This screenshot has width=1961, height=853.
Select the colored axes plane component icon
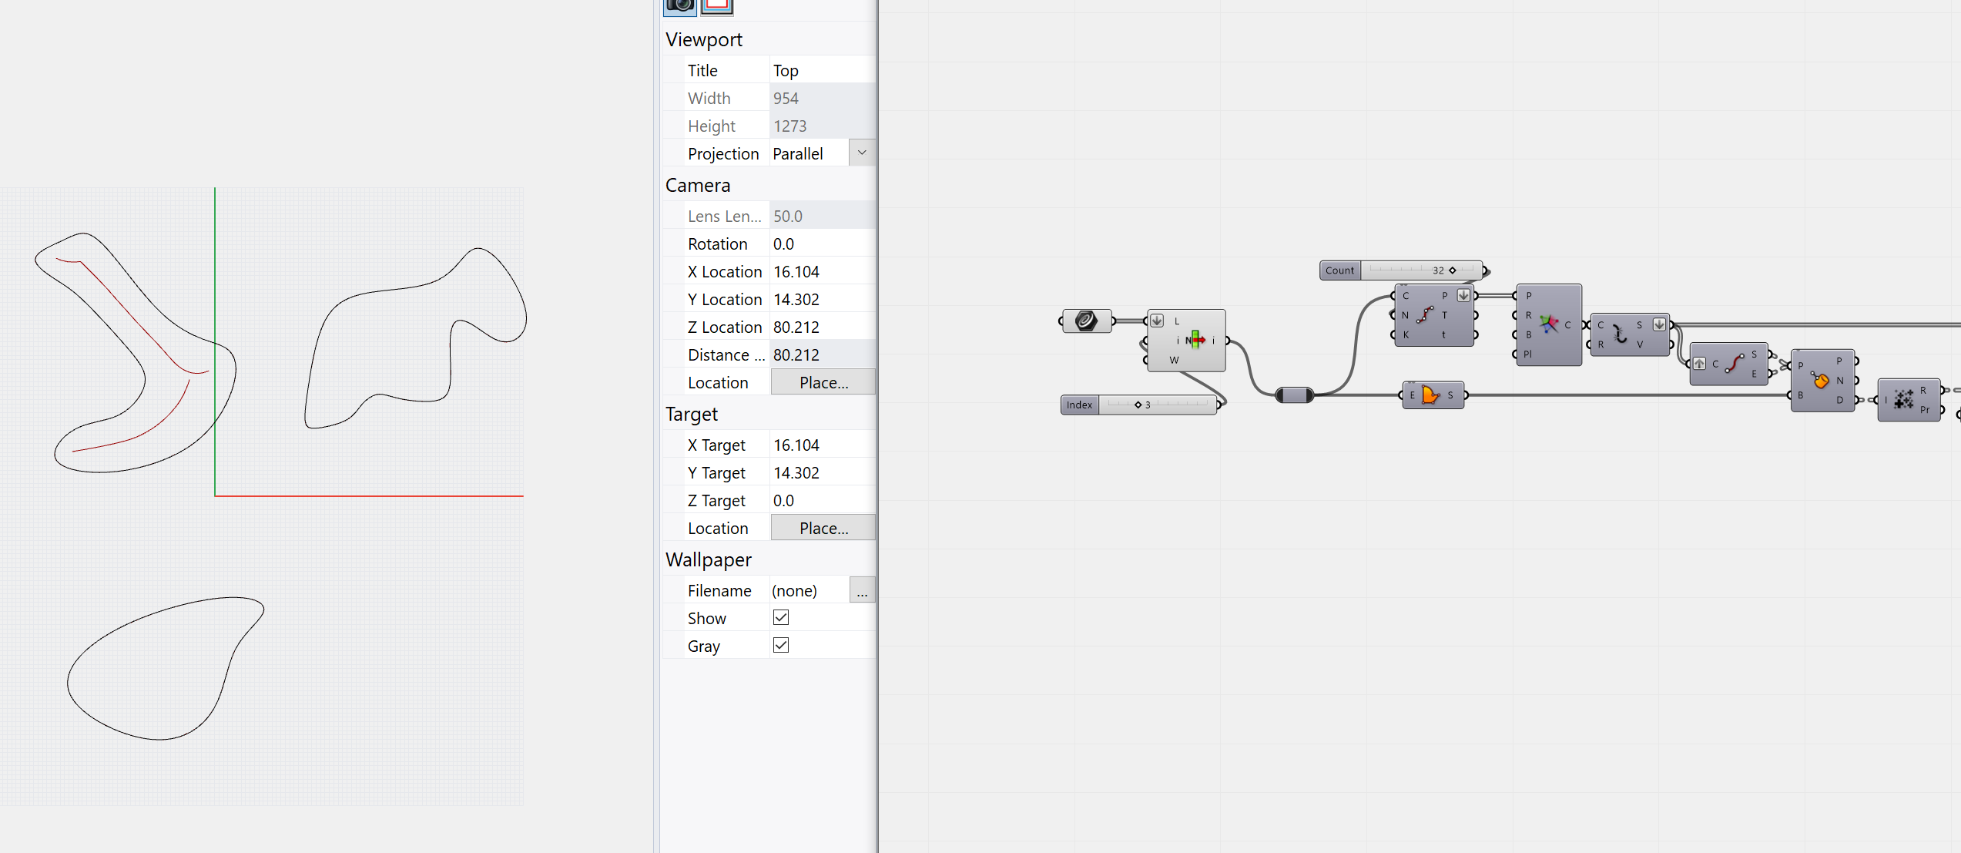pos(1548,324)
